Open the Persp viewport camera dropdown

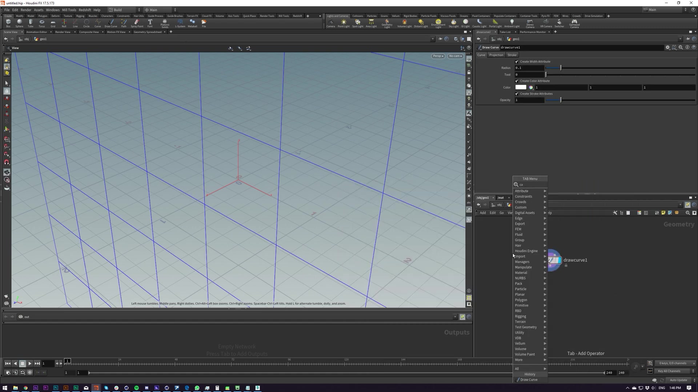tap(438, 56)
